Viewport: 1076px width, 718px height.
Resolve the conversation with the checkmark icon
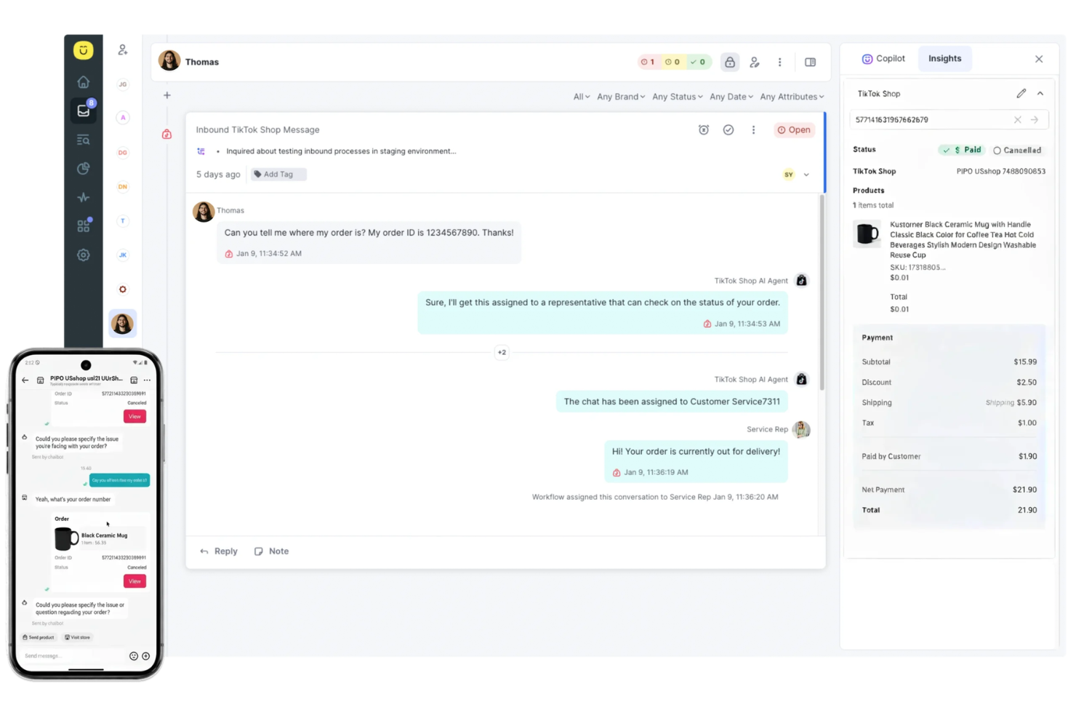pyautogui.click(x=728, y=129)
